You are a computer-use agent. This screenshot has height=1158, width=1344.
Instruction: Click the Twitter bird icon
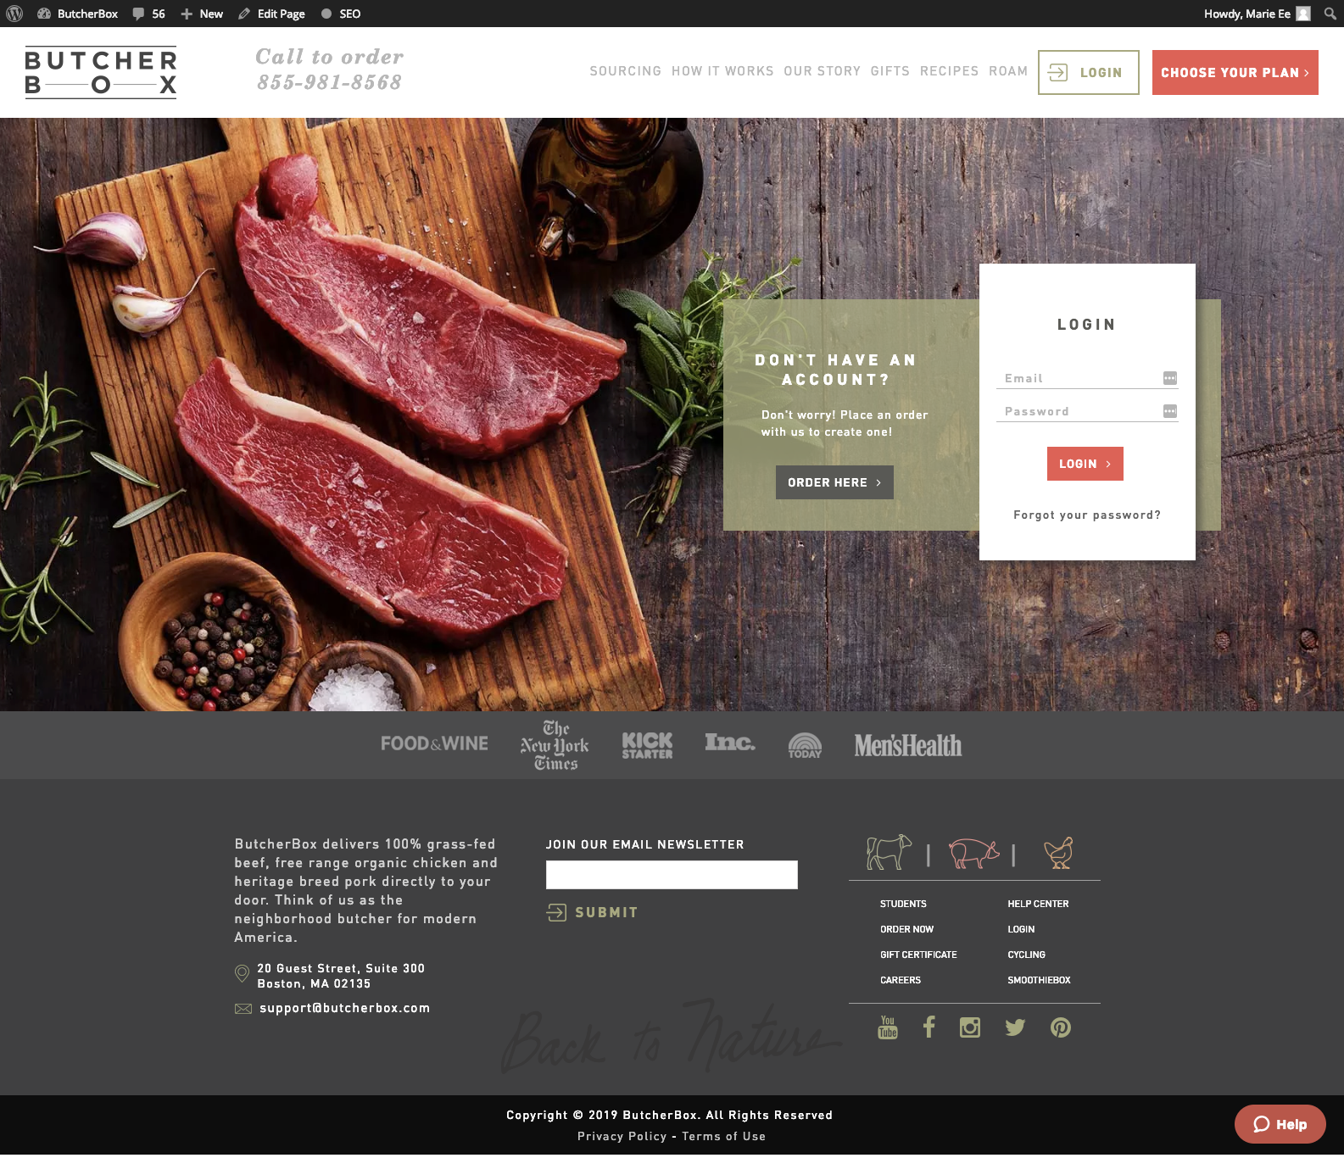tap(1015, 1027)
